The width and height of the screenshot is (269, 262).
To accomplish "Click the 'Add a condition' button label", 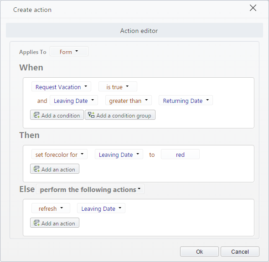I will pos(61,115).
